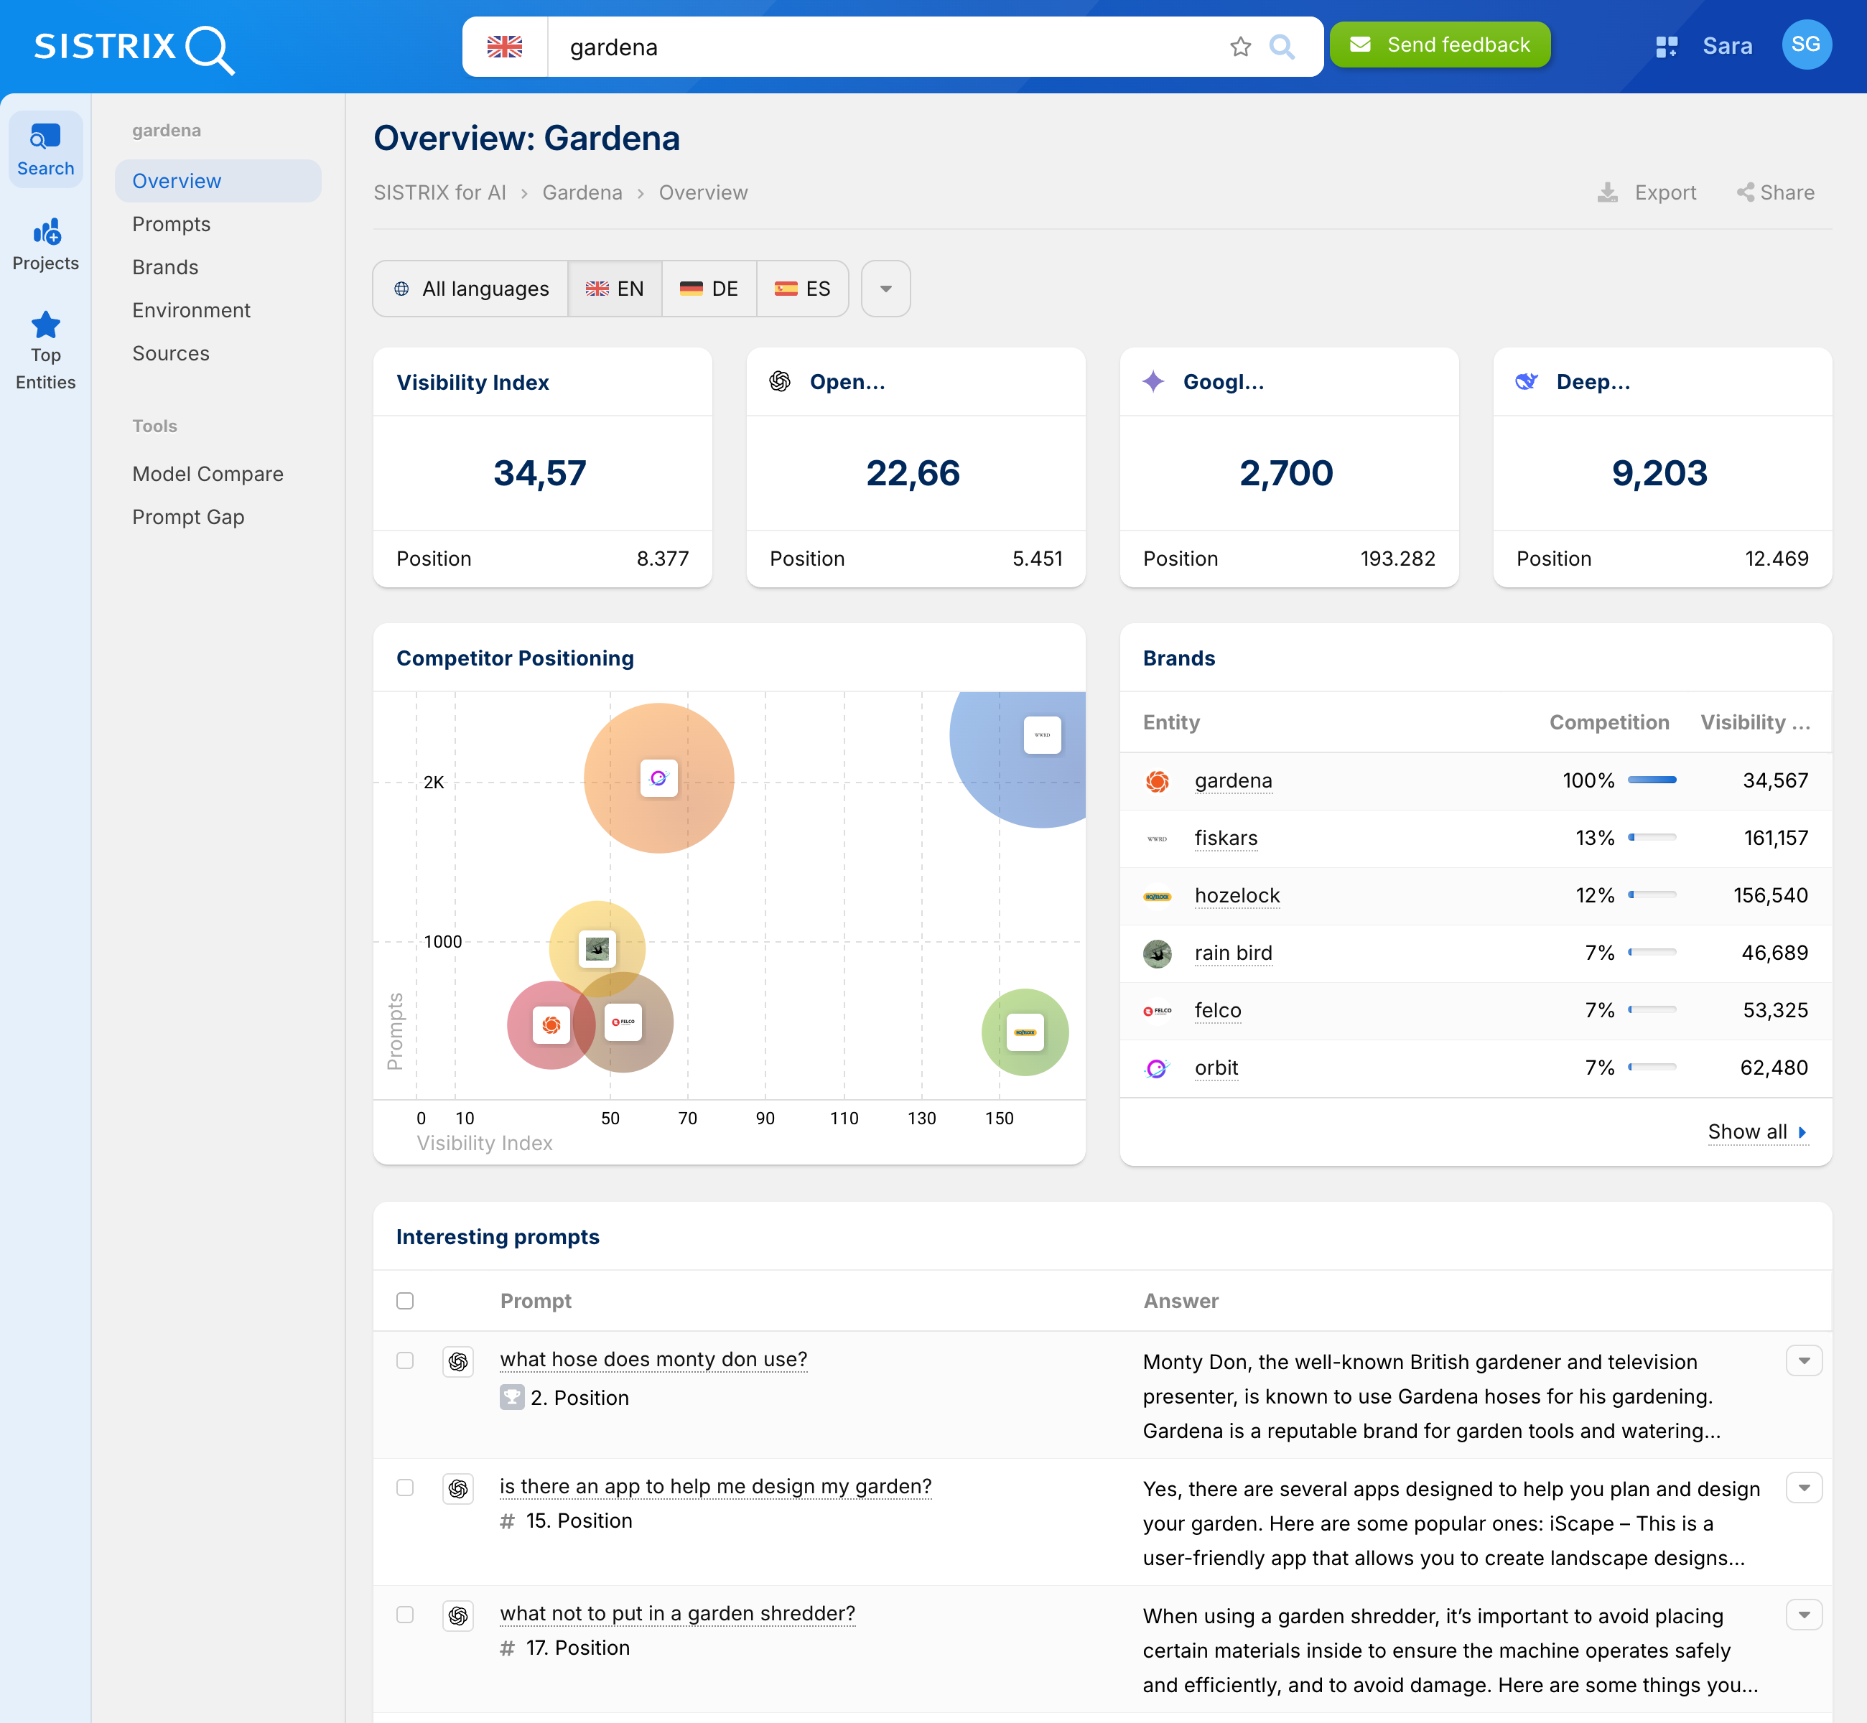Viewport: 1867px width, 1723px height.
Task: Open the Search sidebar section
Action: [x=46, y=150]
